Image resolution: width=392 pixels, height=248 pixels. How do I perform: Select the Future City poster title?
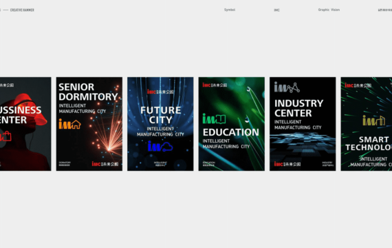coord(160,115)
